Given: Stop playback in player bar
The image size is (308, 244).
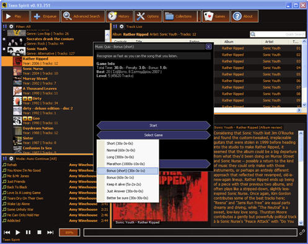Looking at the screenshot, I should point(39,232).
